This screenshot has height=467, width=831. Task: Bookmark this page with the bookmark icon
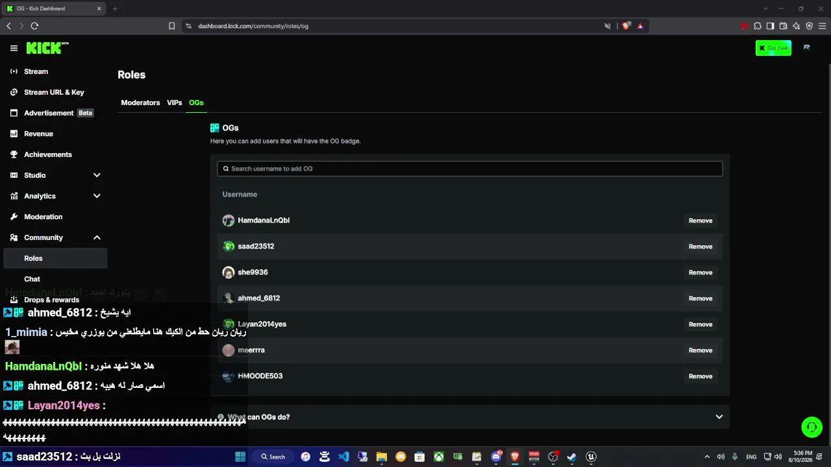(171, 26)
